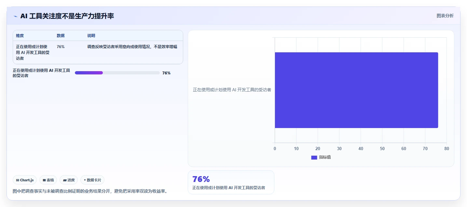This screenshot has height=207, width=467.
Task: Click the 数据 column header
Action: (61, 36)
